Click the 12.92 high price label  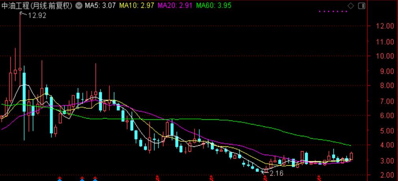(37, 16)
